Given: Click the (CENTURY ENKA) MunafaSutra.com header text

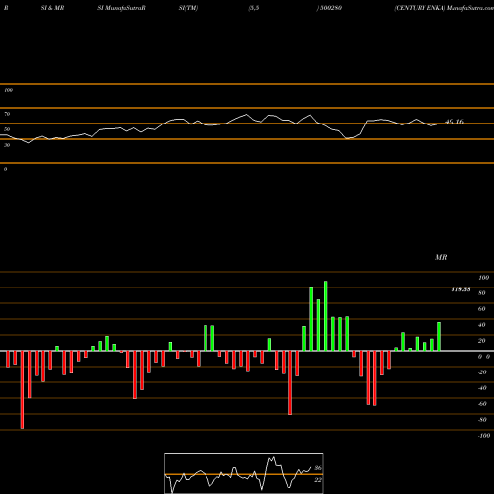Looking at the screenshot, I should click(x=444, y=8).
